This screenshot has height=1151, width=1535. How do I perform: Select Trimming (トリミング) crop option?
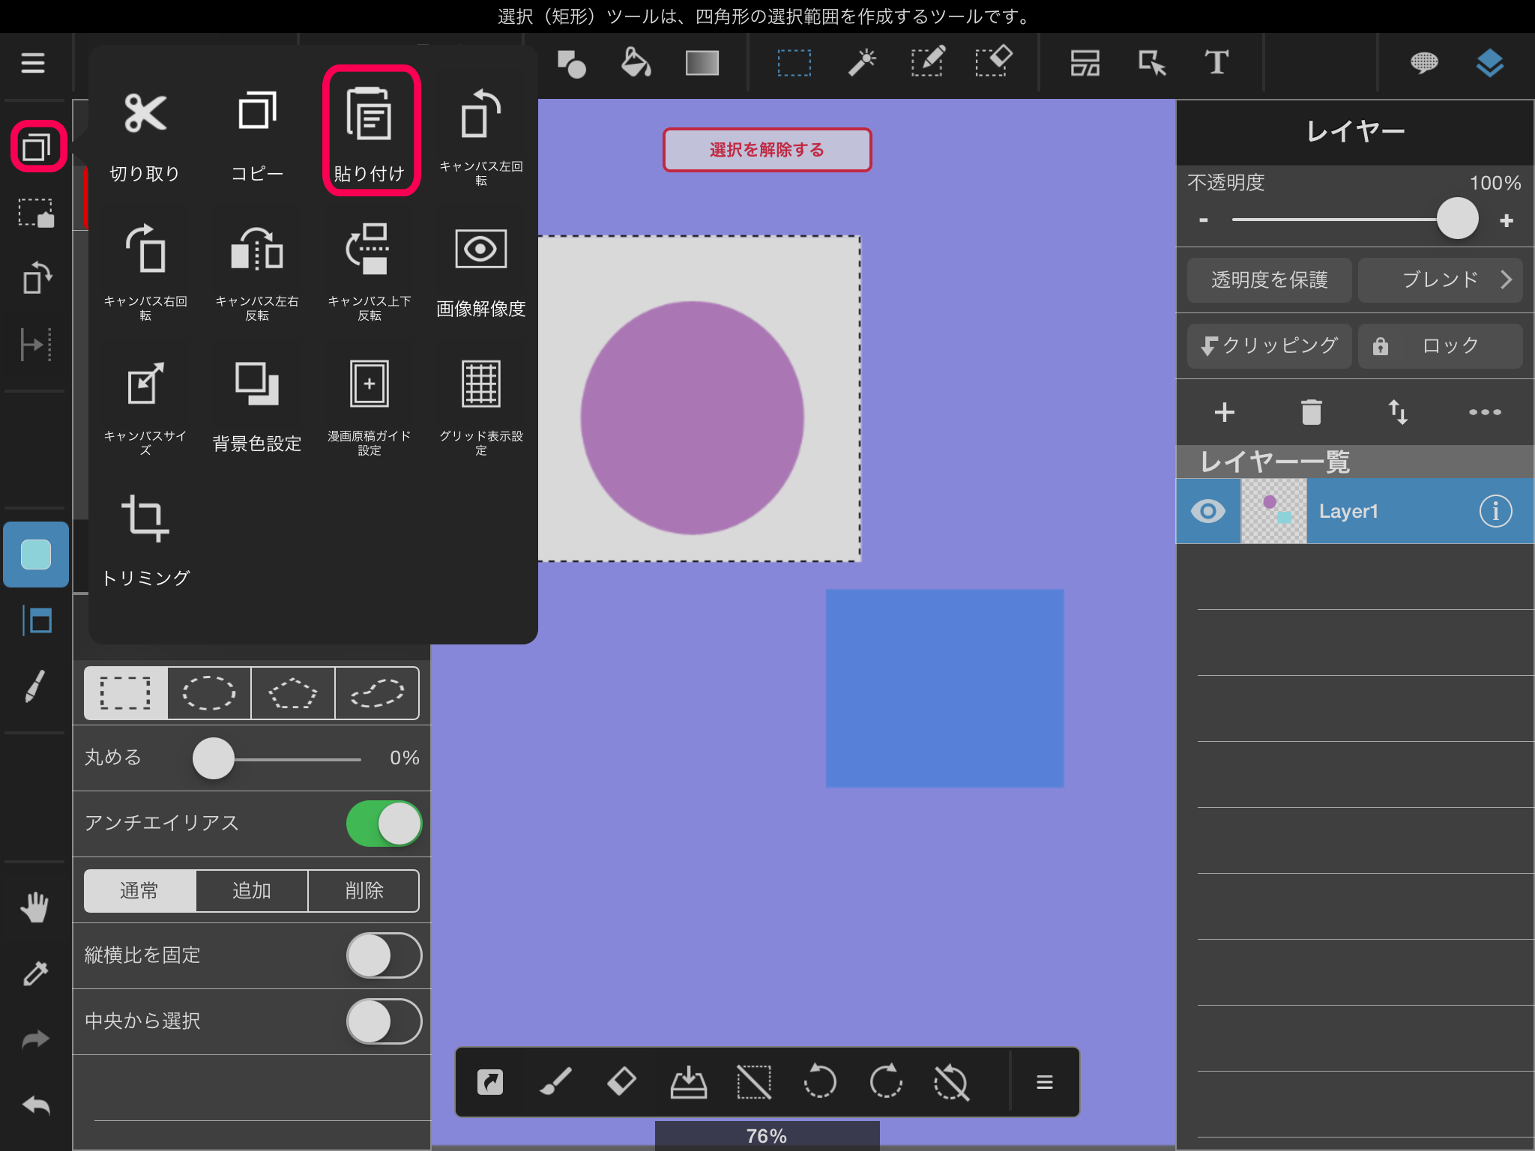pos(145,540)
